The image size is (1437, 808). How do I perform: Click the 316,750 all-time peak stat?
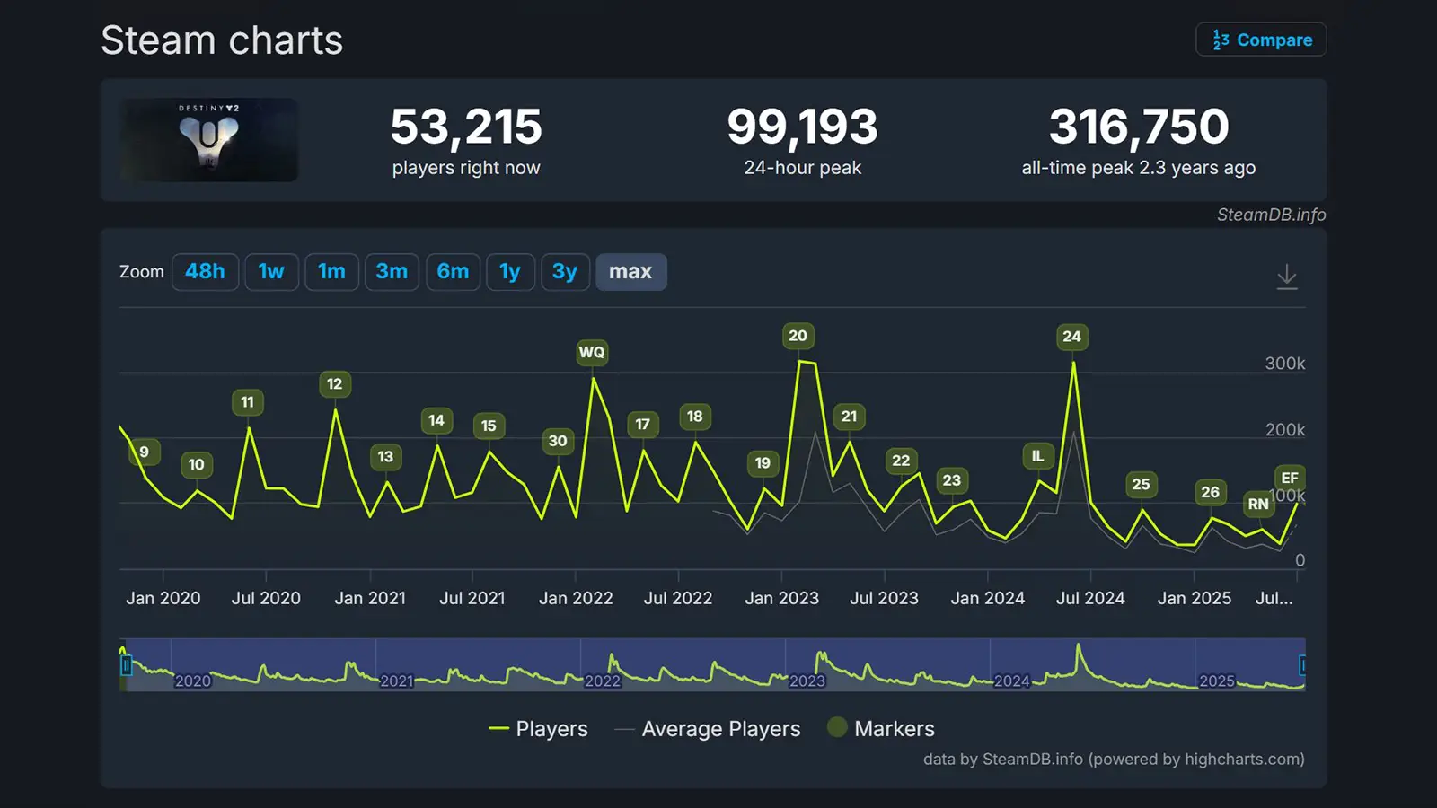coord(1139,140)
